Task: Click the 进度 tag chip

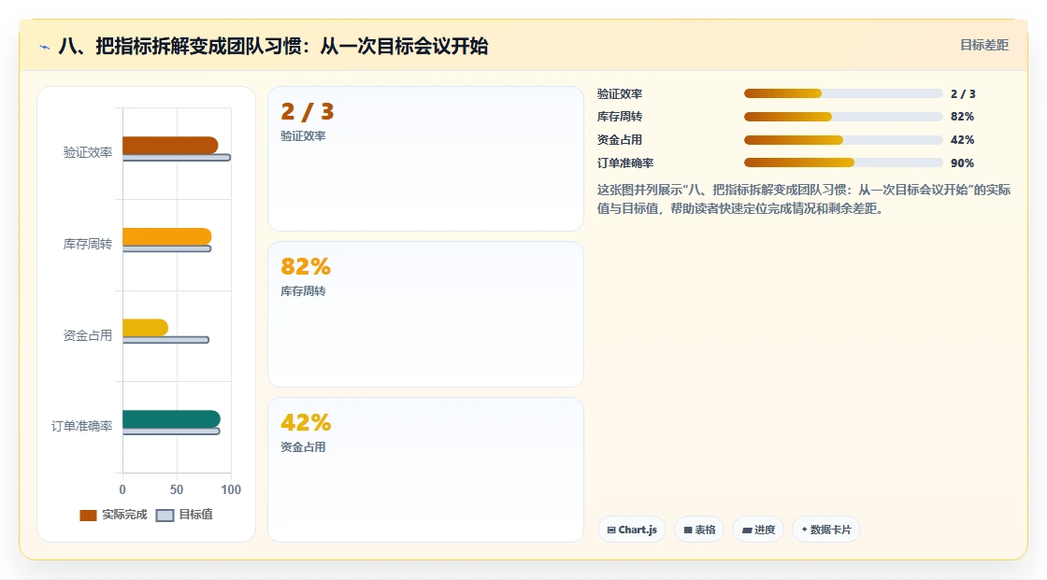Action: click(758, 530)
